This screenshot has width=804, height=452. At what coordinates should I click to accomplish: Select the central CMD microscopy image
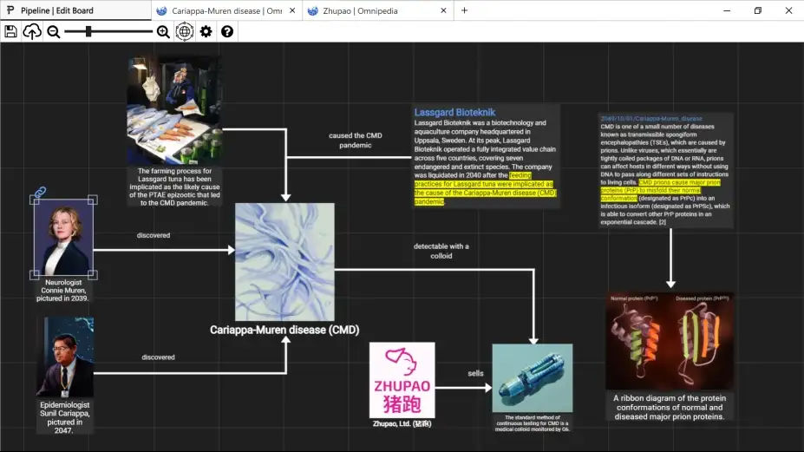point(284,262)
